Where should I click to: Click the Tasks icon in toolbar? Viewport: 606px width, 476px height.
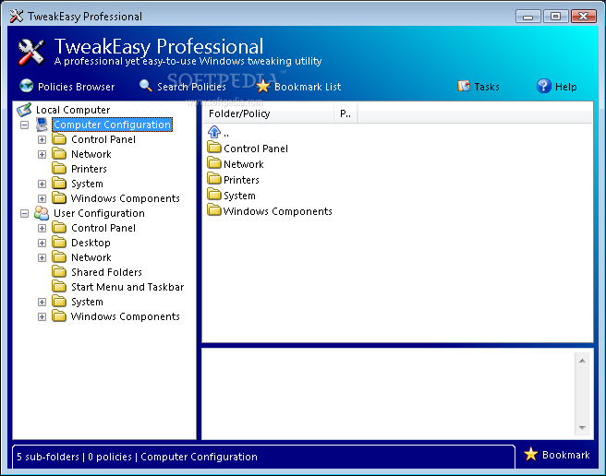[464, 86]
